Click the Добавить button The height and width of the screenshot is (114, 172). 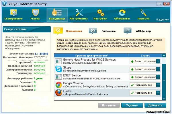point(155,105)
